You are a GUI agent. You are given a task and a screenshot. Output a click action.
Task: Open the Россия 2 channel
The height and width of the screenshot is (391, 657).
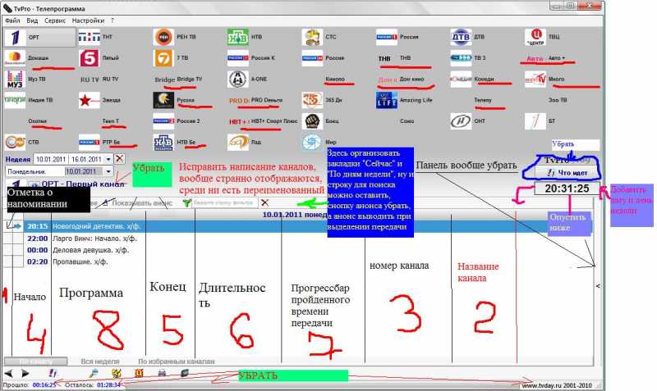[177, 121]
